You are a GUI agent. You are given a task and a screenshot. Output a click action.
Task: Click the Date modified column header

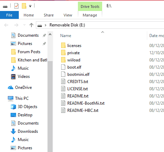point(156,36)
